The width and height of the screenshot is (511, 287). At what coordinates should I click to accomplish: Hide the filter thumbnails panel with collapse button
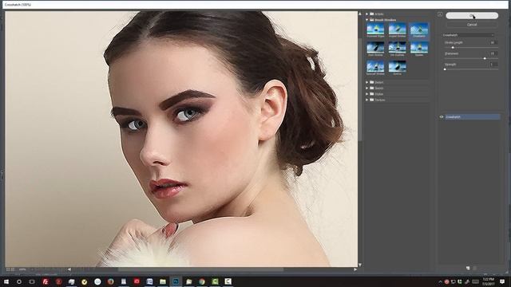pyautogui.click(x=440, y=14)
